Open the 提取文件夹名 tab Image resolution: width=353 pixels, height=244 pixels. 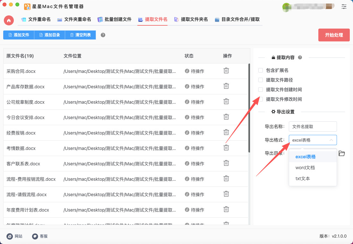tap(191, 19)
